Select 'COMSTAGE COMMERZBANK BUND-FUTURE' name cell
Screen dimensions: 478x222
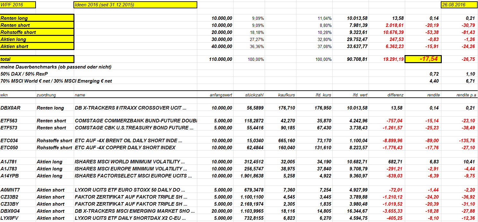pyautogui.click(x=136, y=121)
